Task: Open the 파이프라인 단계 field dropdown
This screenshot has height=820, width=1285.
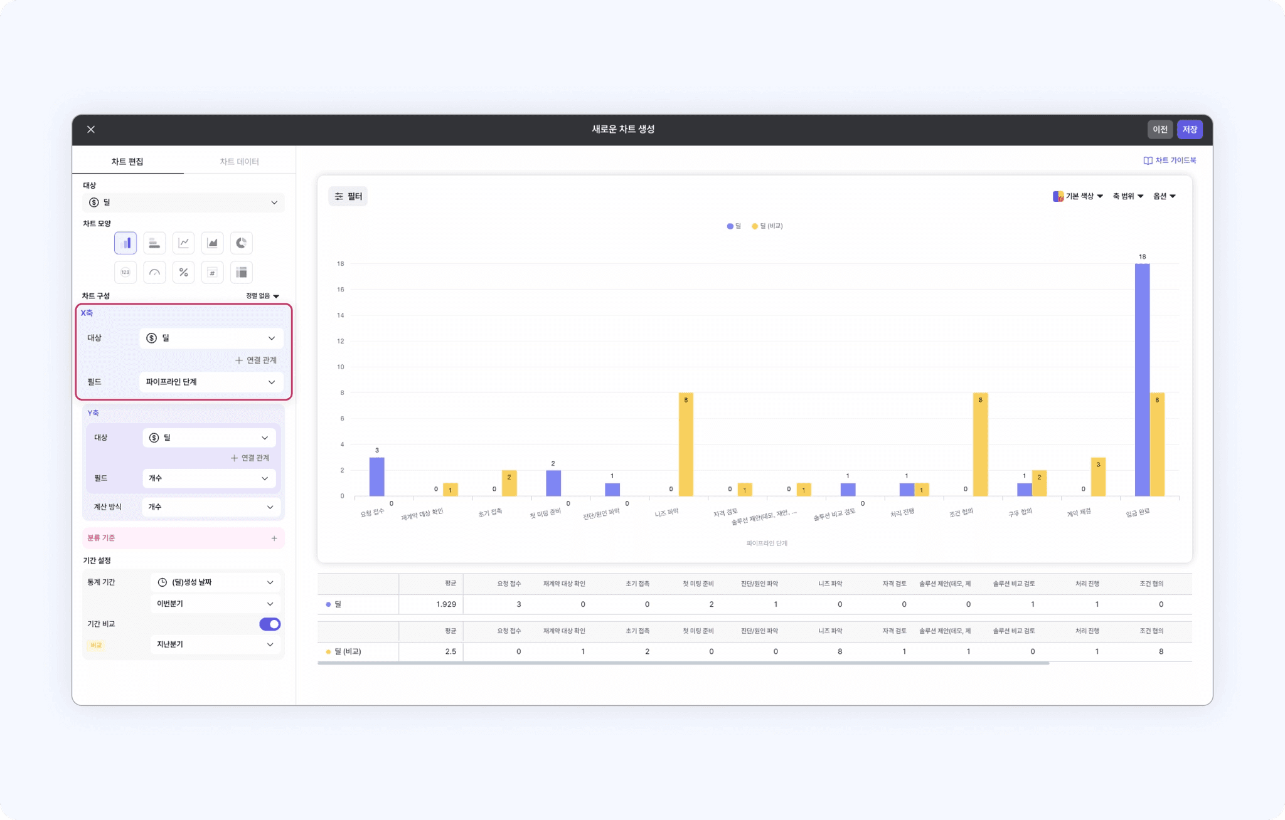Action: (x=211, y=382)
